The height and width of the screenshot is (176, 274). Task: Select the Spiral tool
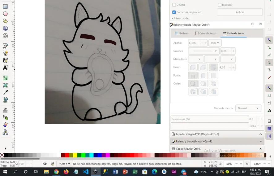point(5,36)
